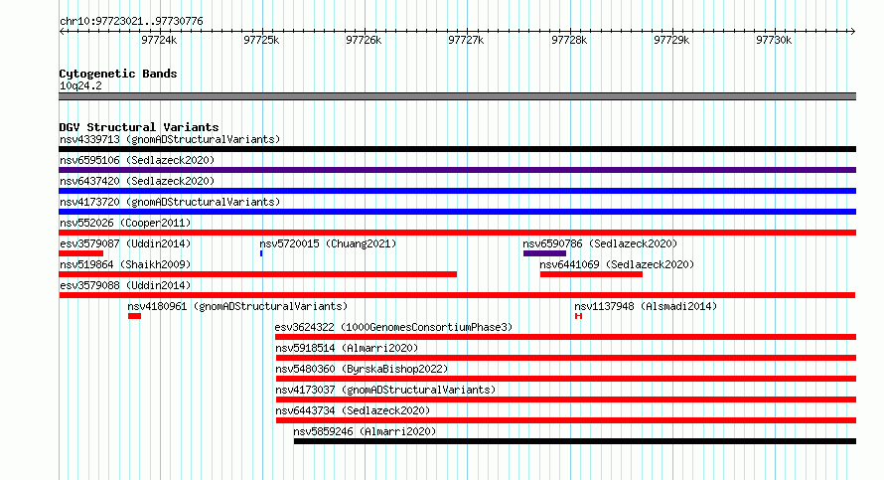This screenshot has height=480, width=884.
Task: Click the purple nsv6595106 variant bar
Action: [x=457, y=170]
